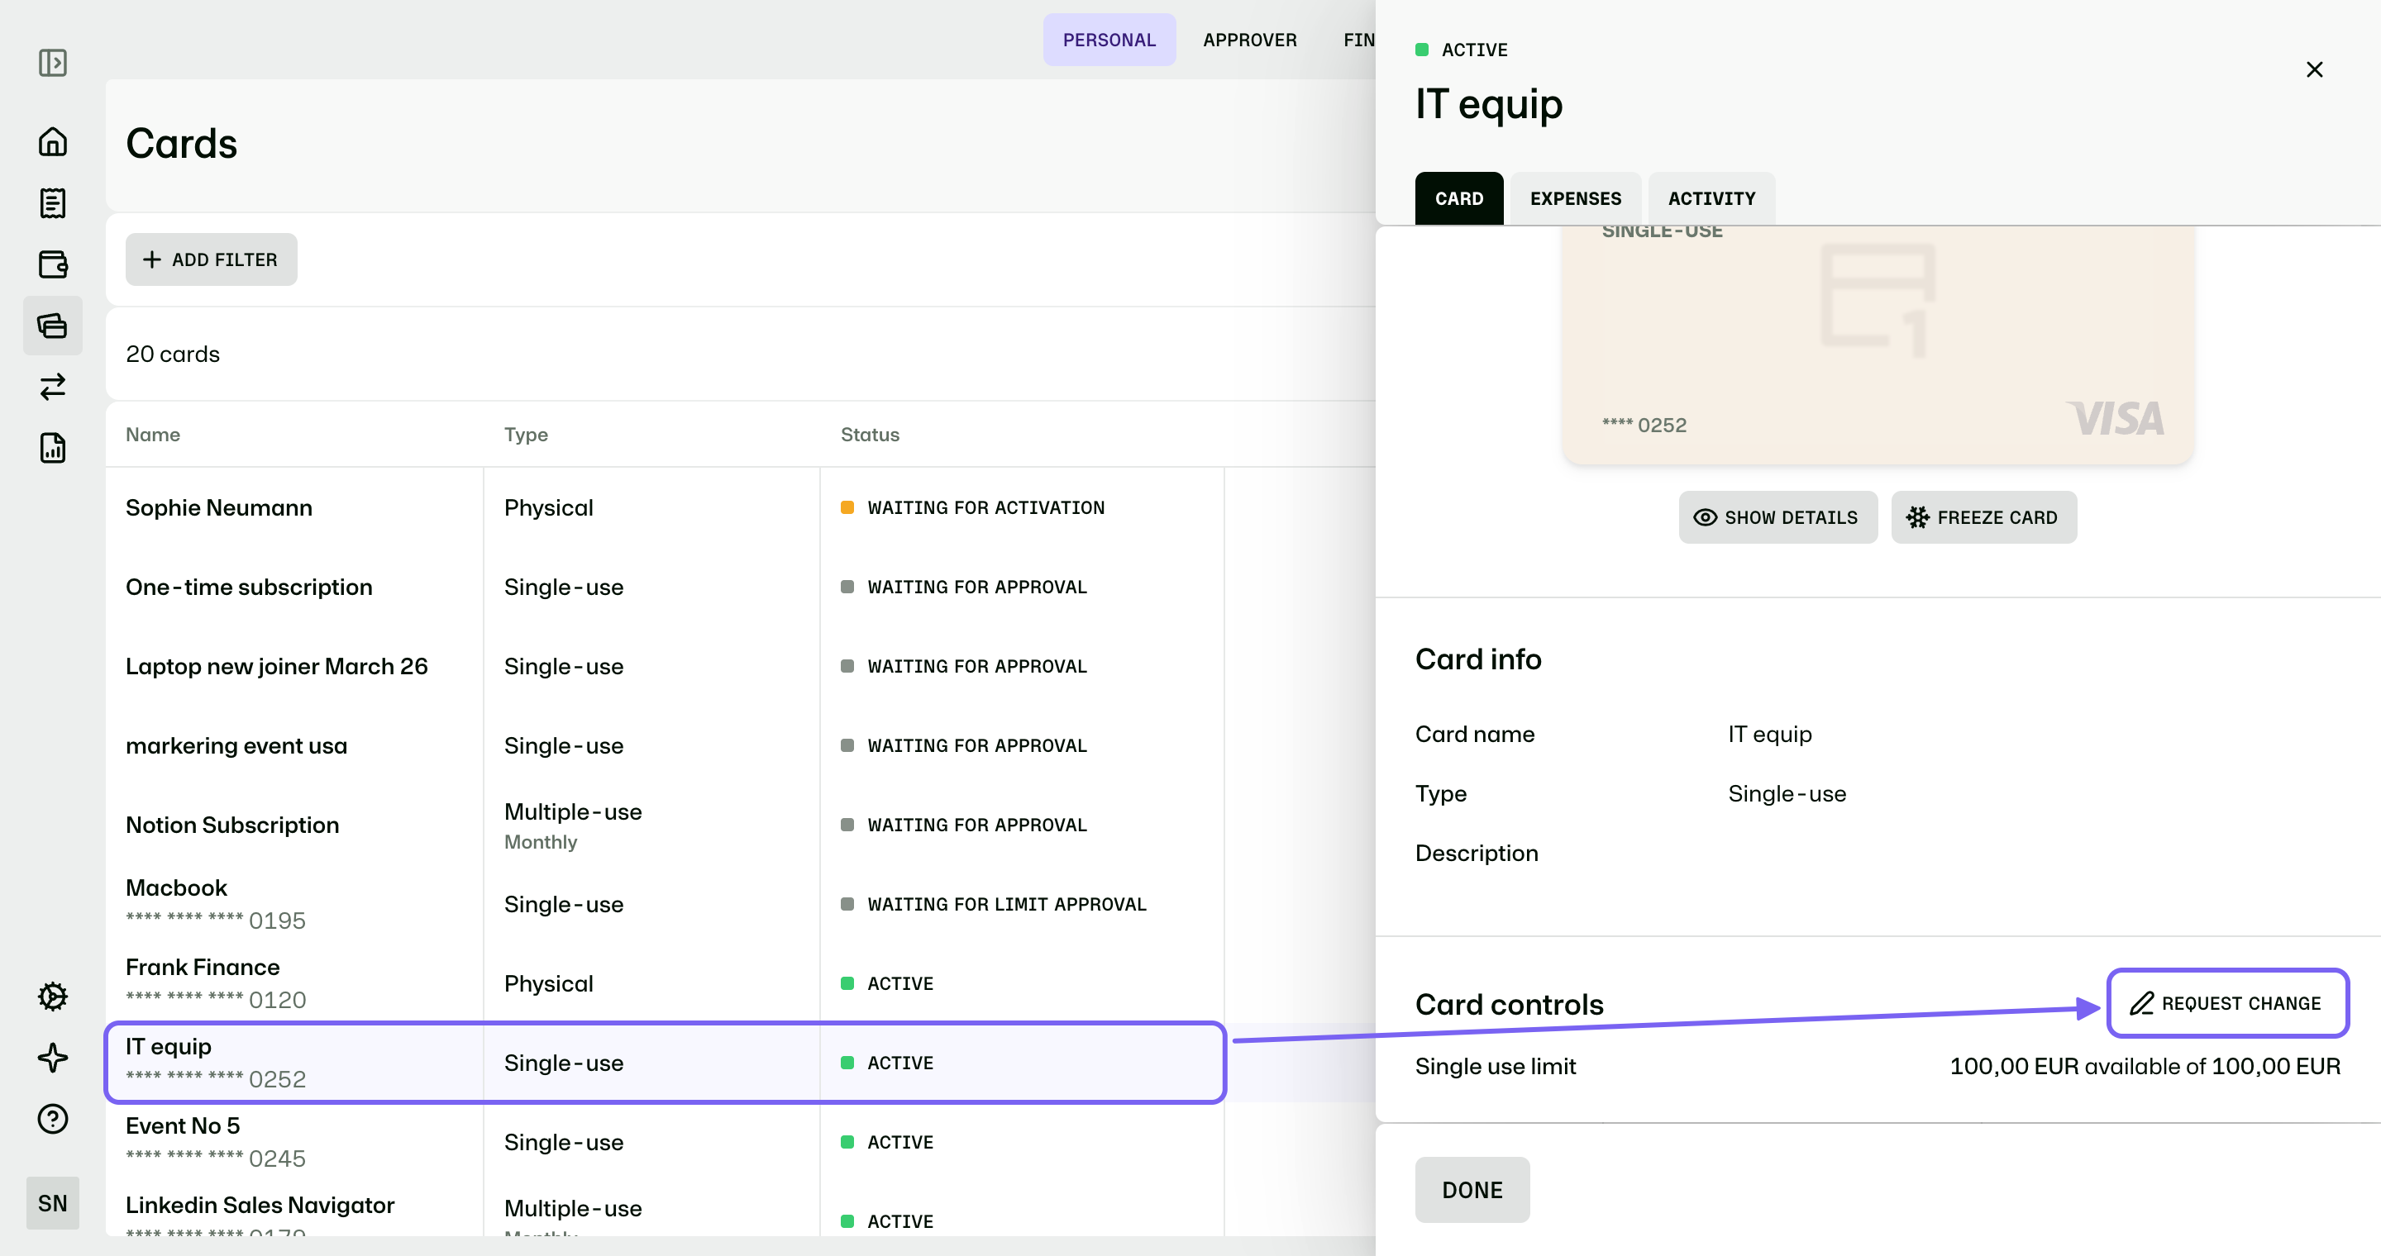
Task: Click the Request Change button
Action: tap(2227, 1003)
